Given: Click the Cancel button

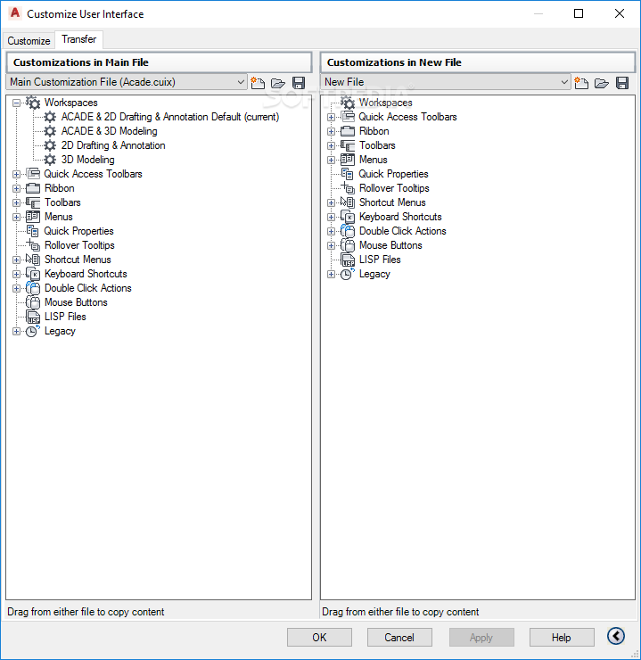Looking at the screenshot, I should (x=399, y=638).
